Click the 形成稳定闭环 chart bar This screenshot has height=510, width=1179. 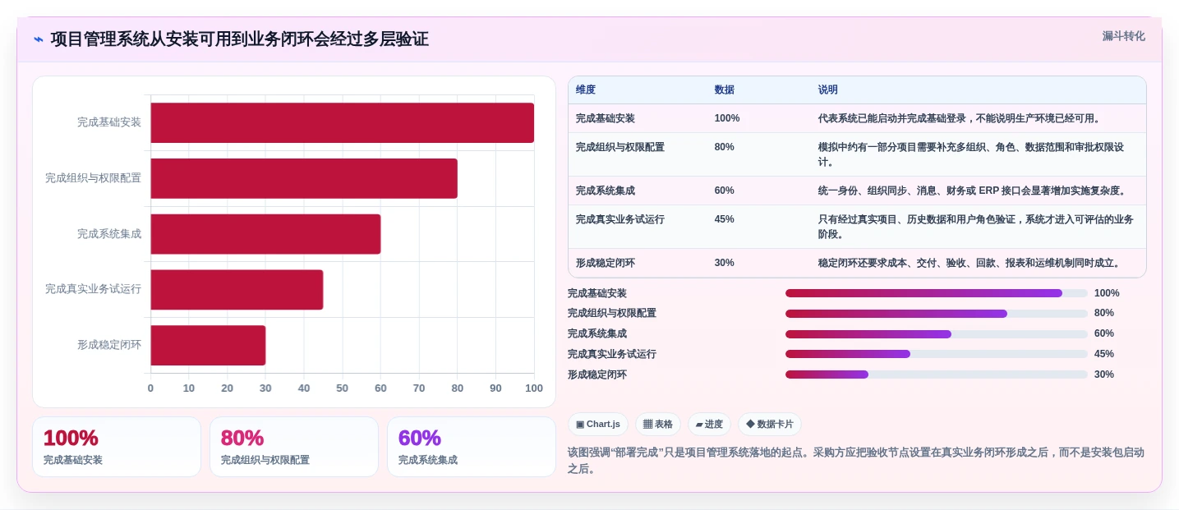tap(208, 346)
